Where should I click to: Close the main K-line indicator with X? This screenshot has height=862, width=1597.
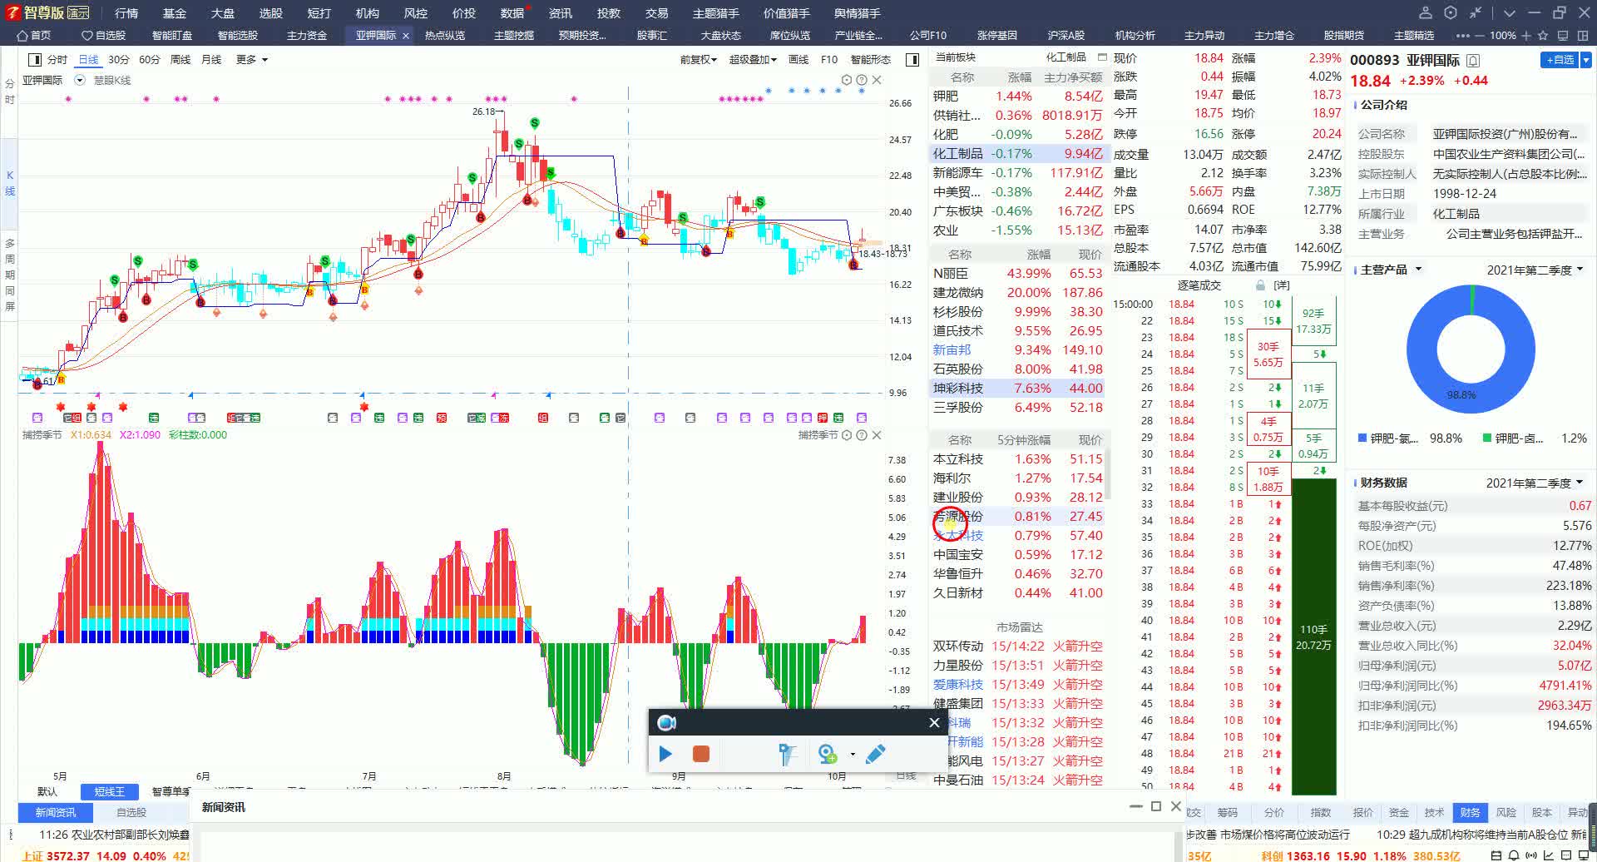click(877, 81)
